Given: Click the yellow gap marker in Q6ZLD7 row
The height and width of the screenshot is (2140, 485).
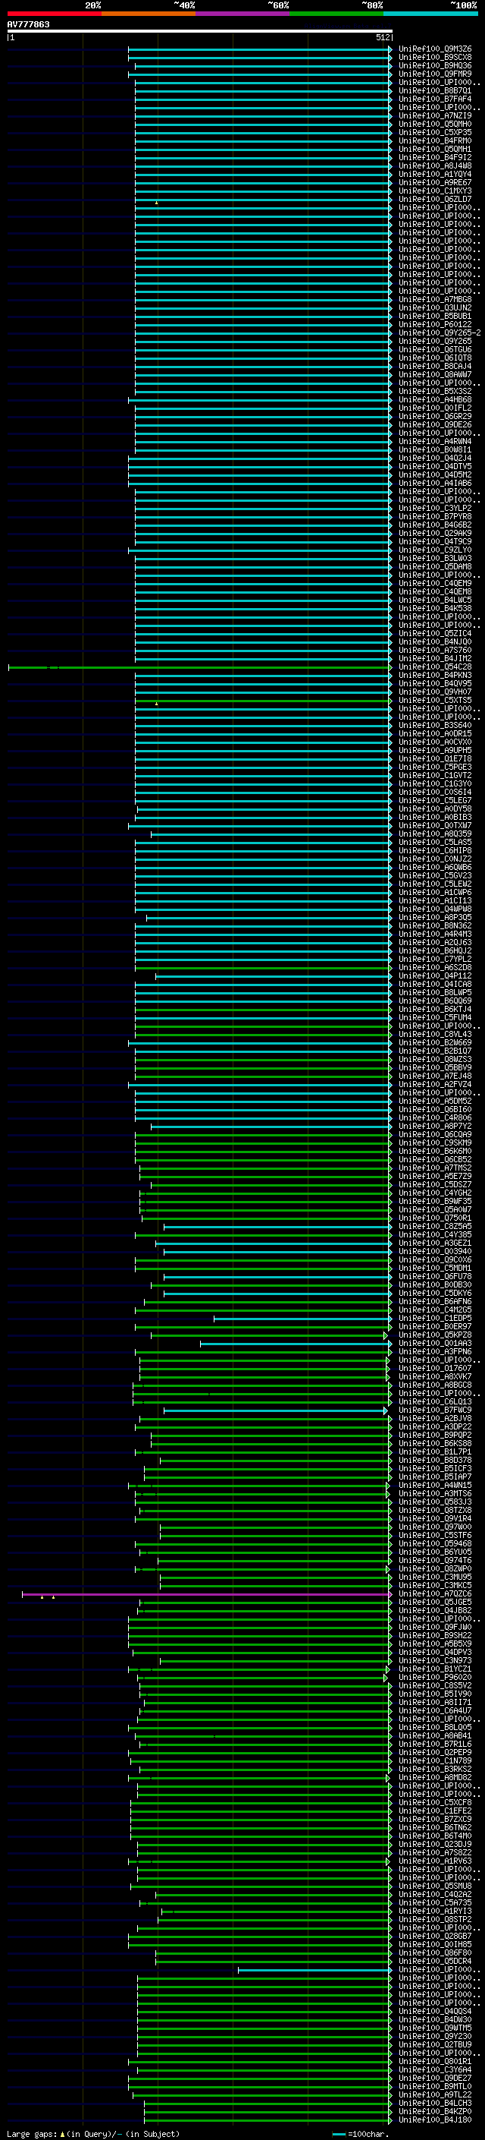Looking at the screenshot, I should [156, 202].
